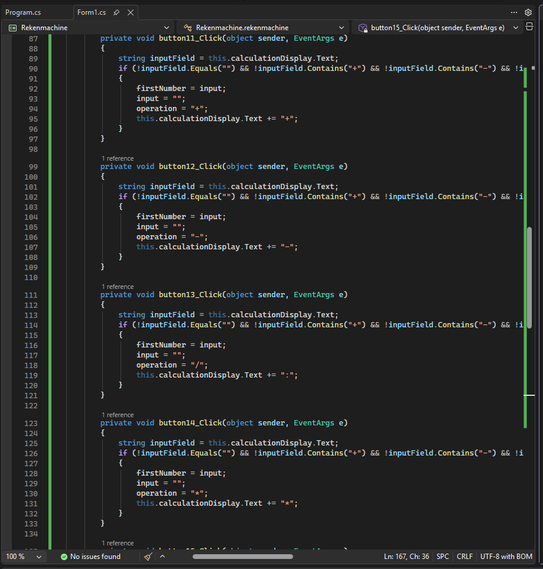543x569 pixels.
Task: Toggle the SPC indentation indicator
Action: point(443,557)
